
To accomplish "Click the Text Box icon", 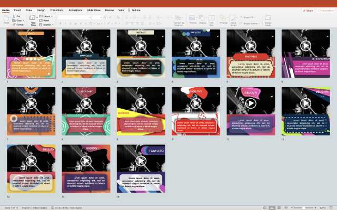I will (x=212, y=19).
